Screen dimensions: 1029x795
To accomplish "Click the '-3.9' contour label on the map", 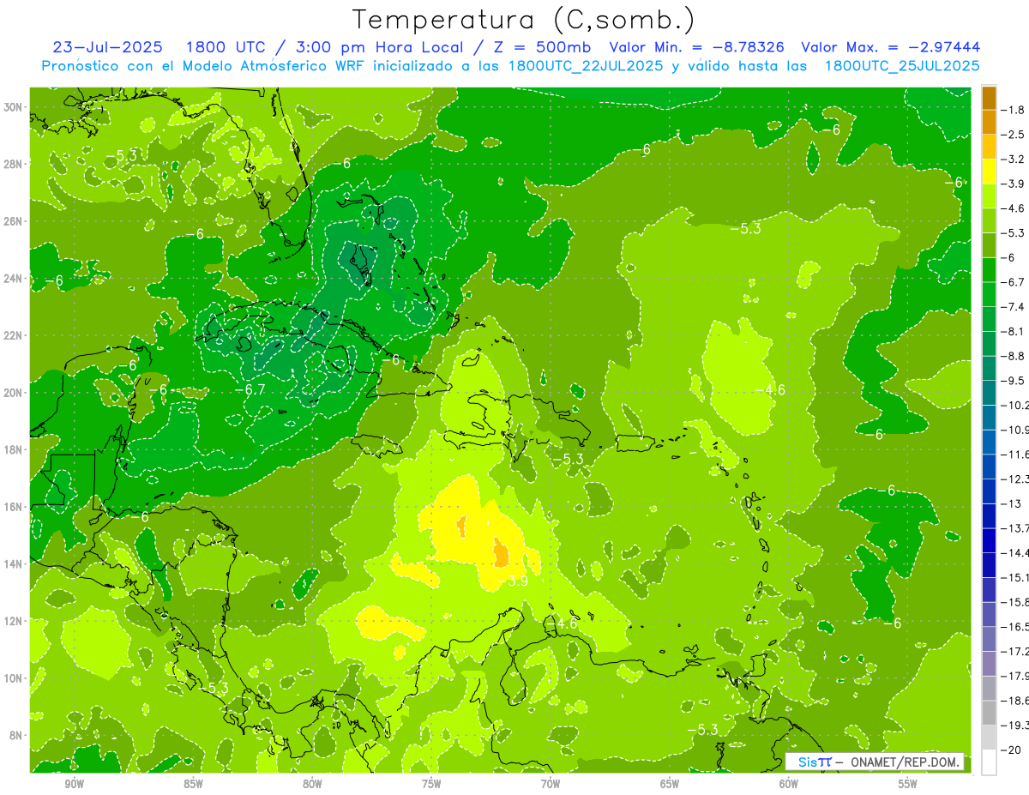I will click(513, 581).
